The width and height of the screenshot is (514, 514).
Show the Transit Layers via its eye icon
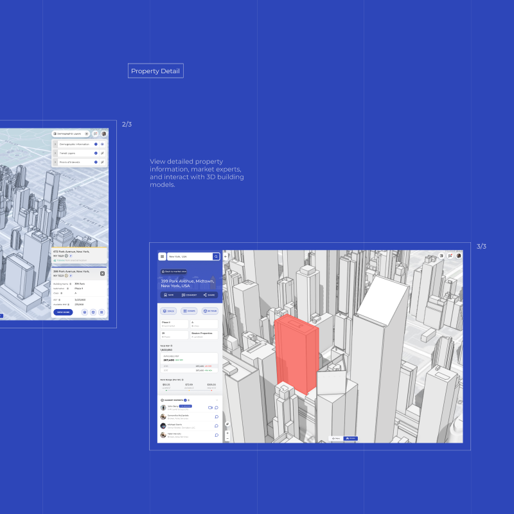(102, 153)
